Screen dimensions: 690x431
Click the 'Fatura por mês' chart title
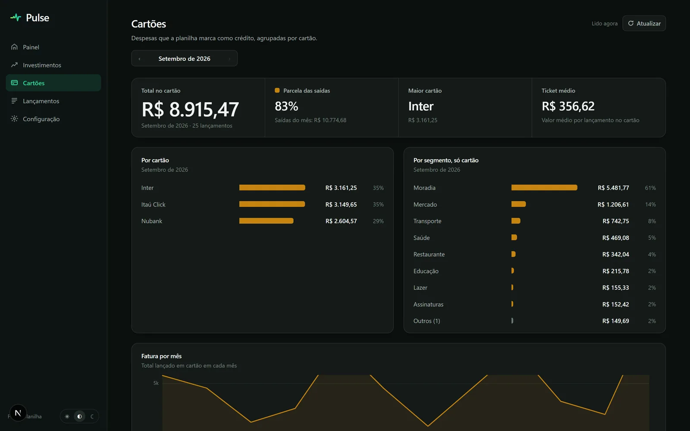161,356
